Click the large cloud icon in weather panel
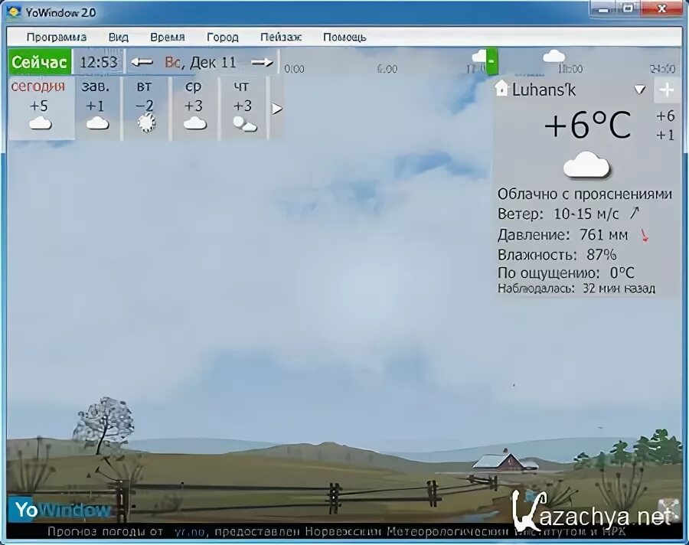This screenshot has height=545, width=689. click(586, 165)
